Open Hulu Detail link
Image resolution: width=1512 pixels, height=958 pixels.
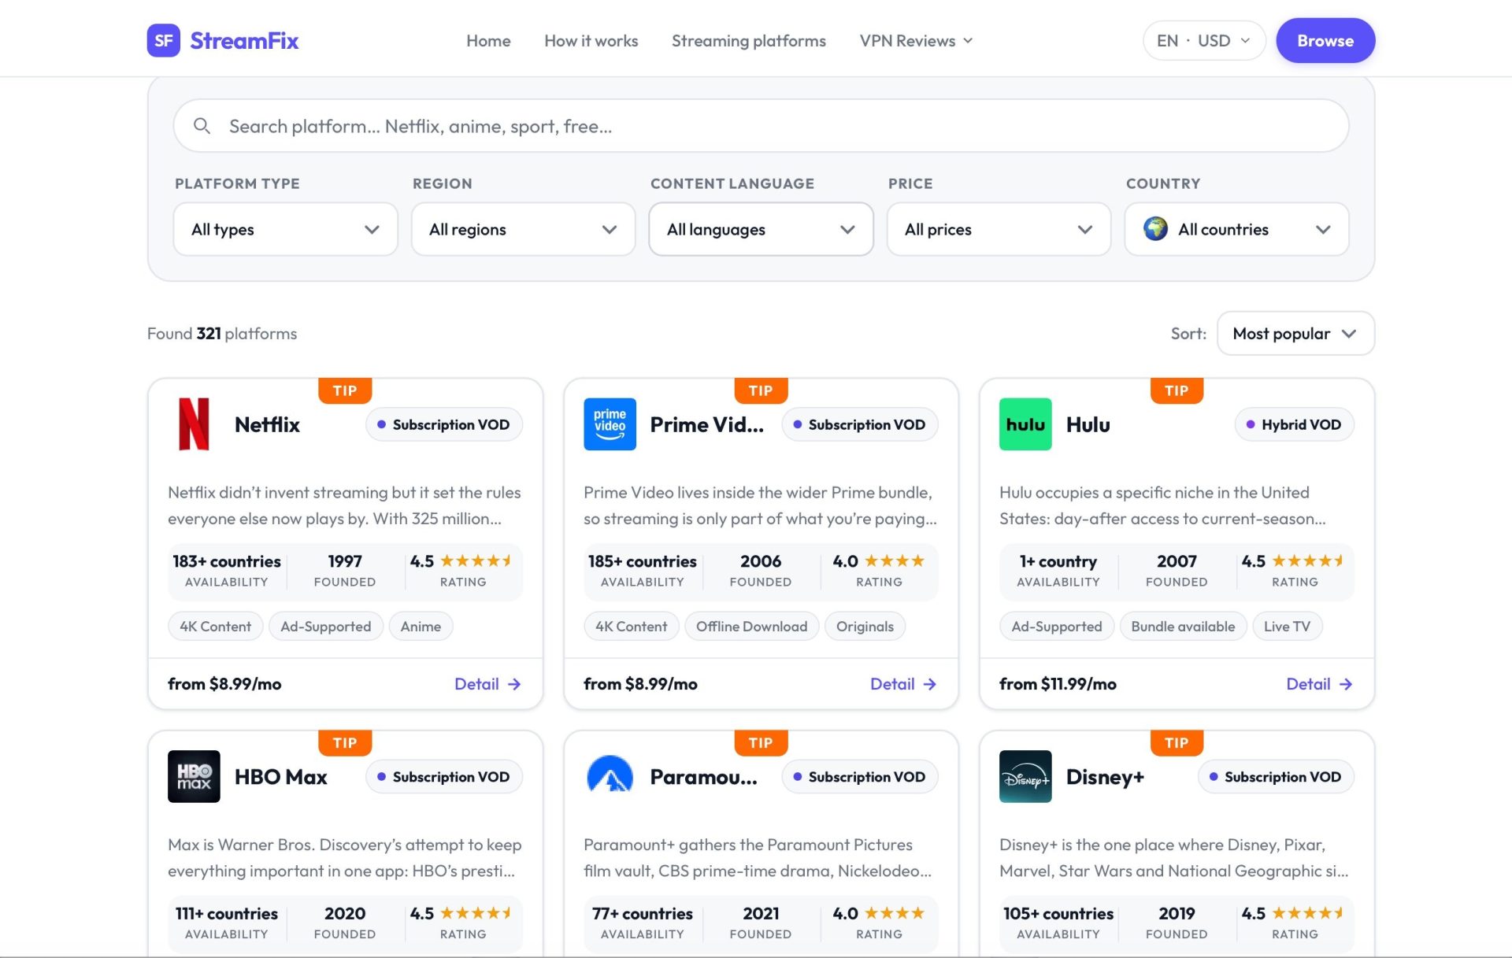[1319, 684]
